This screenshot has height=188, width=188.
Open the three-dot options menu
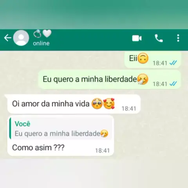point(178,38)
